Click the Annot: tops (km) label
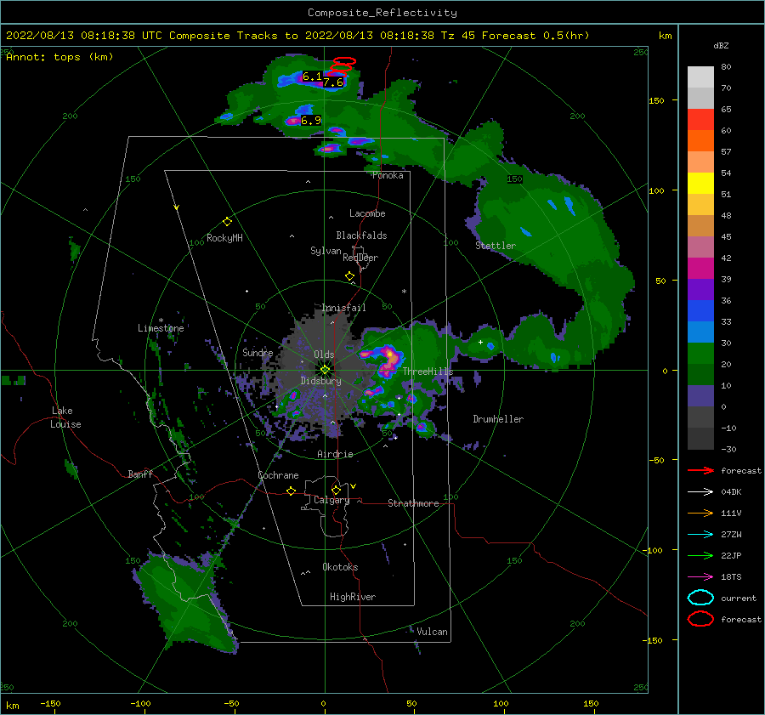 click(x=59, y=57)
